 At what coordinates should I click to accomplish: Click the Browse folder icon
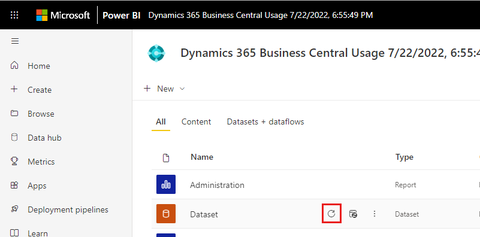click(x=14, y=114)
